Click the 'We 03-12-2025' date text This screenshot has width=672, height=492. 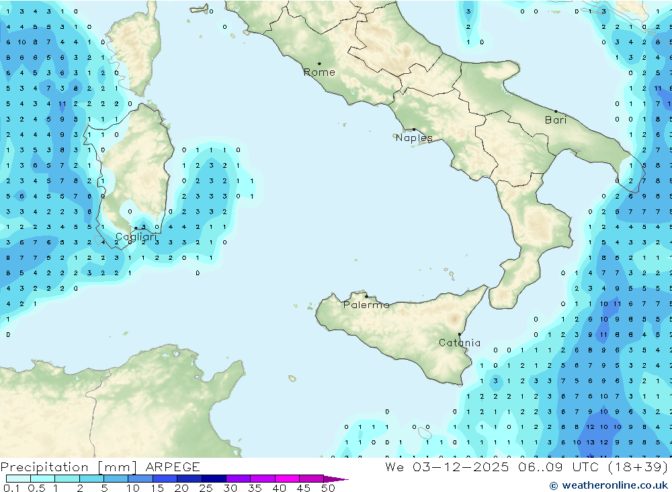pos(447,467)
